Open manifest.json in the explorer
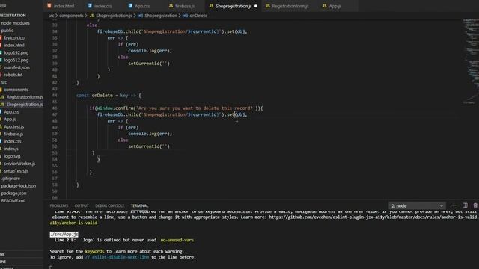Viewport: 479px width, 269px height. [x=16, y=67]
